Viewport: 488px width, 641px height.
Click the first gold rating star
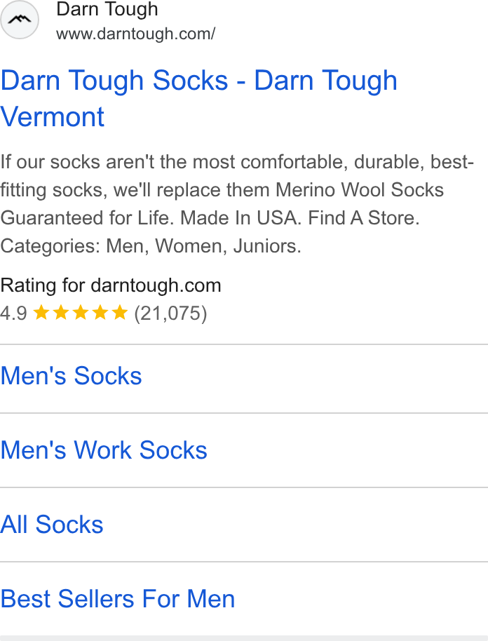point(41,313)
